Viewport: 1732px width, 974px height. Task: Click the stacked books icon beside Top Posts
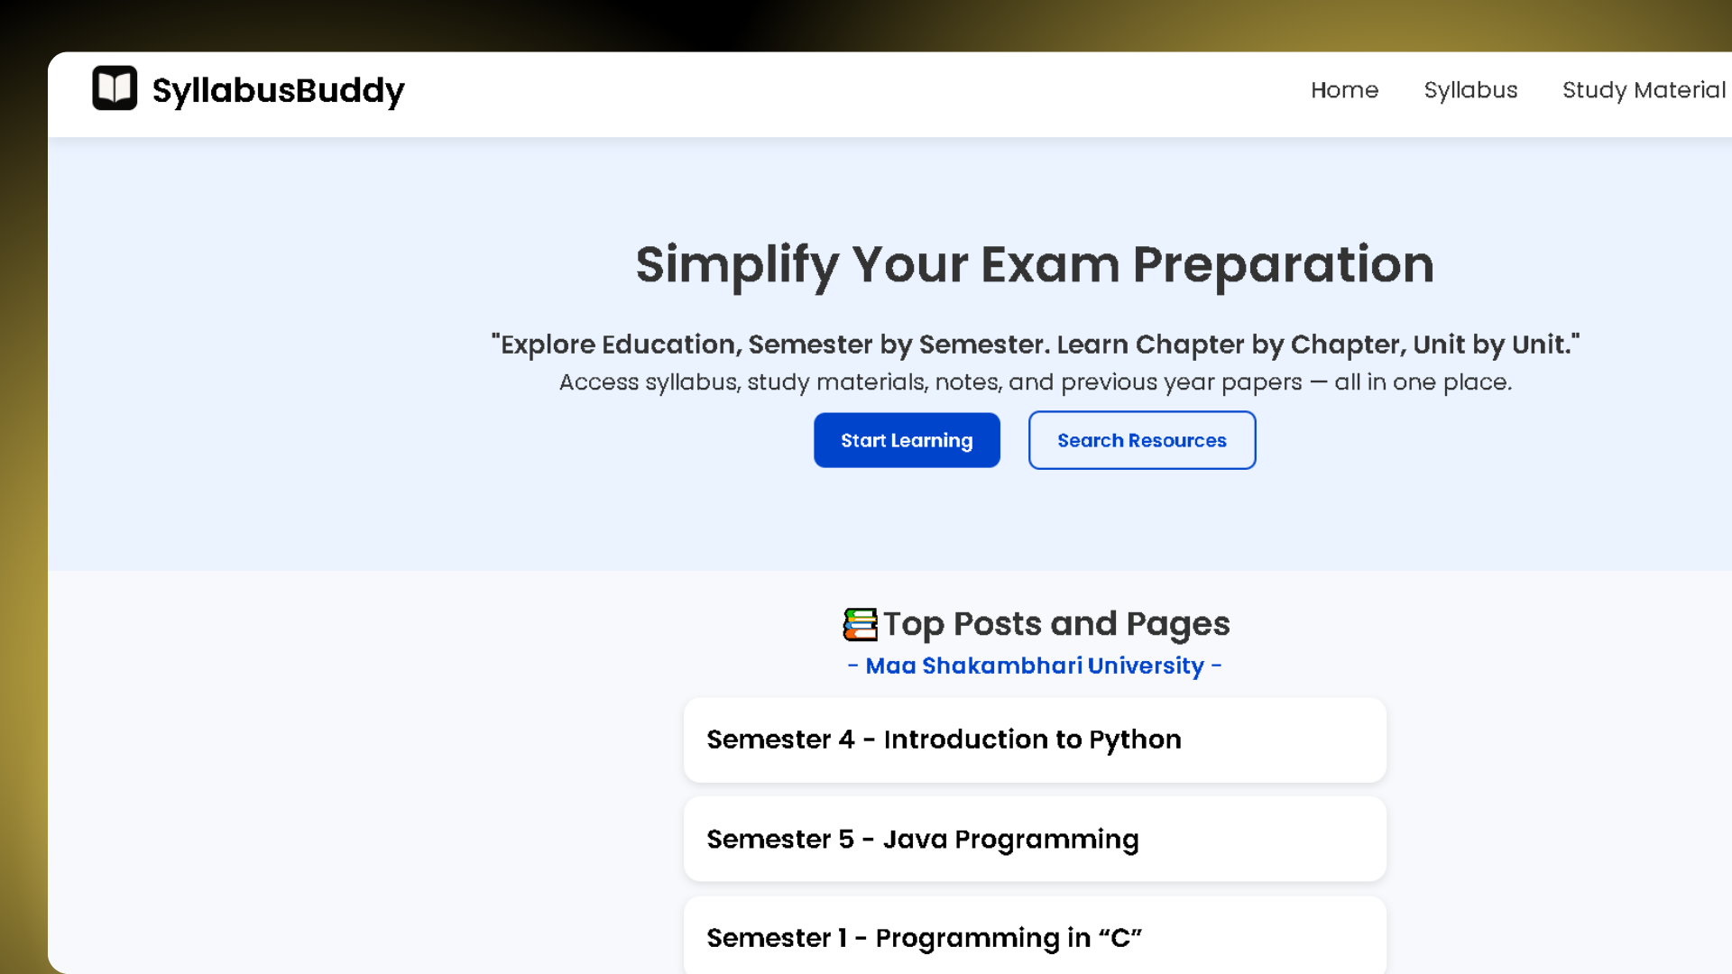860,624
